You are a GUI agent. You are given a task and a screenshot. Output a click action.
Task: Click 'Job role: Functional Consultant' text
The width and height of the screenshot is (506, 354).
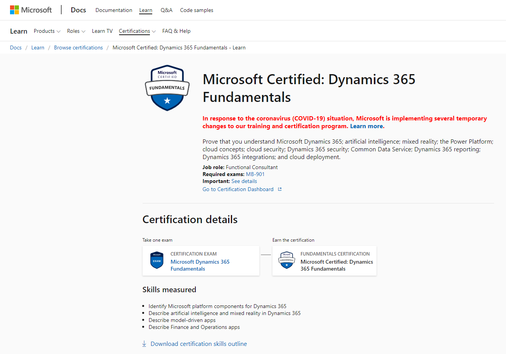click(240, 167)
